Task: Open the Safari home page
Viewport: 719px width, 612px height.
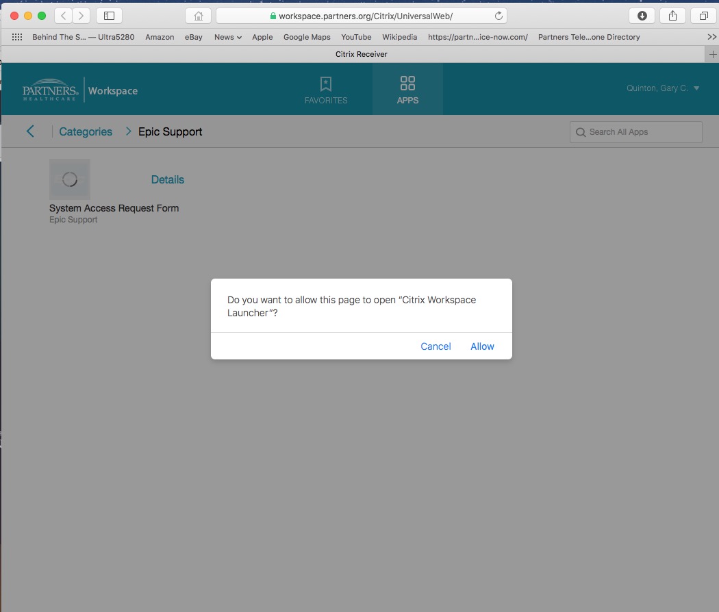Action: tap(198, 16)
